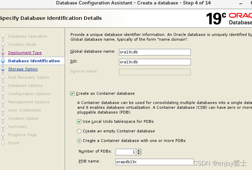
Task: Click the Storage Option step bullet icon
Action: tap(3, 69)
